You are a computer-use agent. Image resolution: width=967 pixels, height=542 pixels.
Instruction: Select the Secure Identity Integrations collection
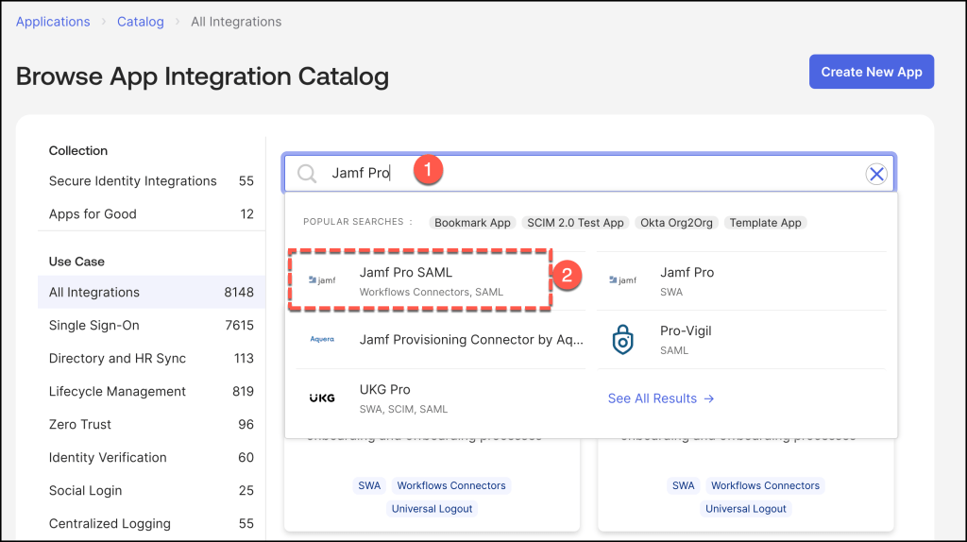pos(132,181)
